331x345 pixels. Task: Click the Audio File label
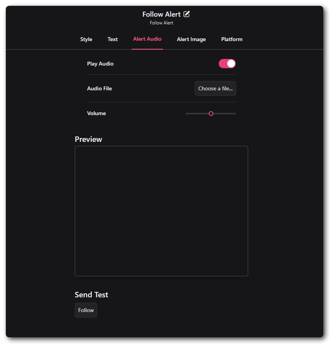point(99,88)
